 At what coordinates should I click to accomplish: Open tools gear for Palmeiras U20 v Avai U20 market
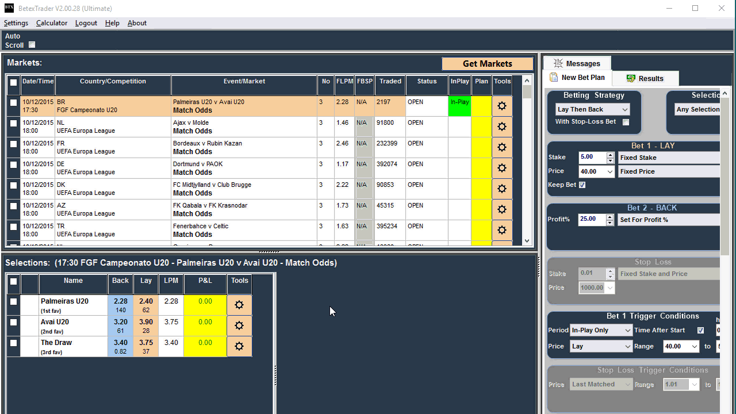[502, 106]
